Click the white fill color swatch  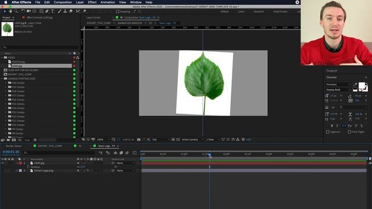pos(362,85)
